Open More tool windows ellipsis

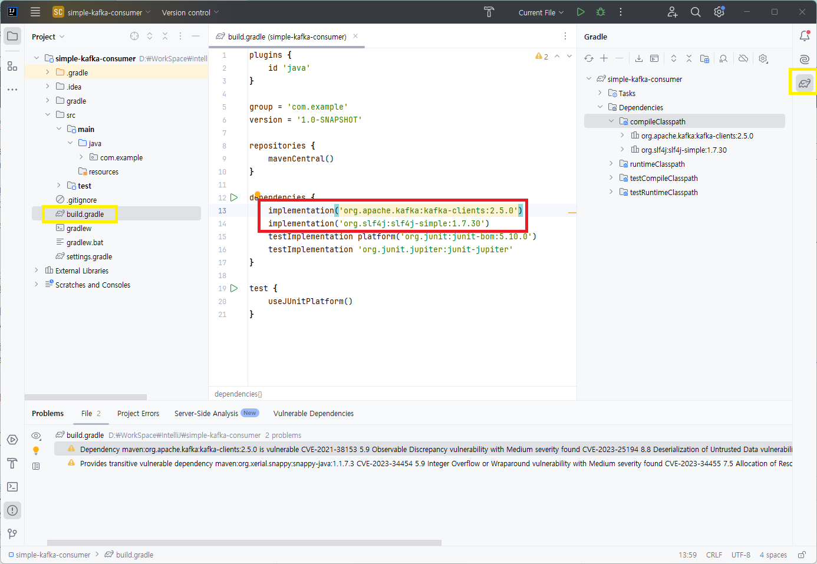click(12, 90)
